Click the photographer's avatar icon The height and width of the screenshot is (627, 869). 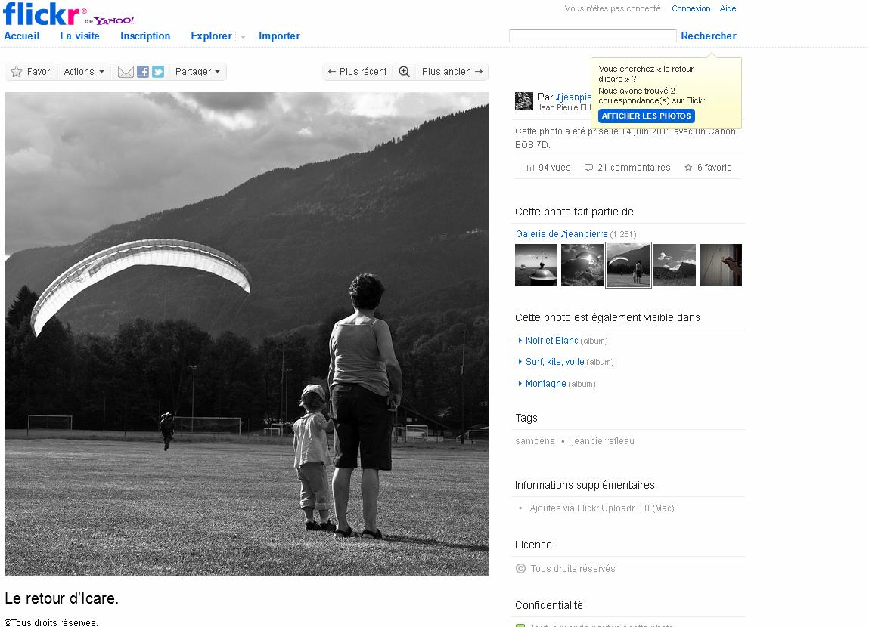pos(523,101)
